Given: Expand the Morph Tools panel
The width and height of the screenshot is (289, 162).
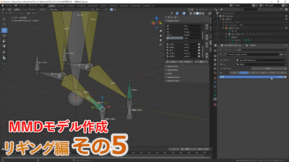Looking at the screenshot, I should click(x=172, y=66).
